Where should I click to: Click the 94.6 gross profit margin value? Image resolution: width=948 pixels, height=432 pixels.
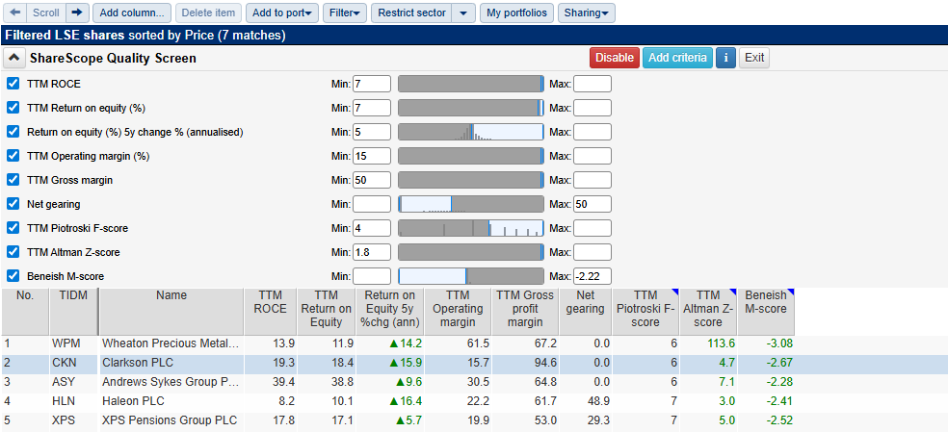(x=544, y=363)
